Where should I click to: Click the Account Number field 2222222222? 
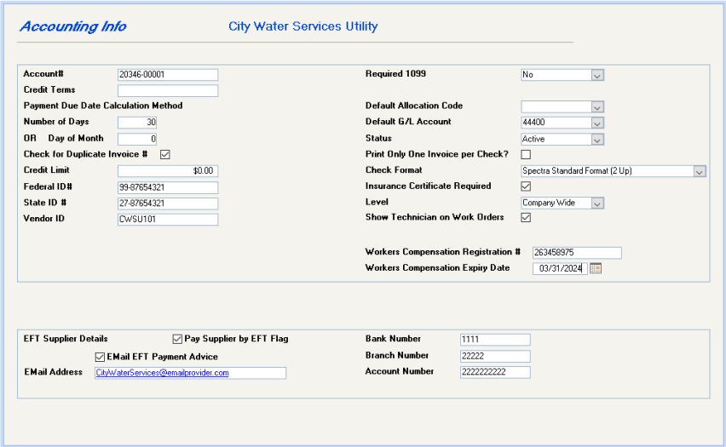point(495,372)
